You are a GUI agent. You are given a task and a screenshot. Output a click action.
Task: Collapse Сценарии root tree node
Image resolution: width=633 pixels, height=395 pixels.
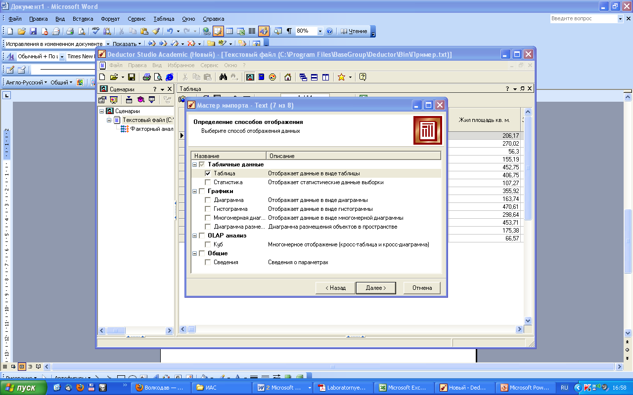pyautogui.click(x=101, y=111)
